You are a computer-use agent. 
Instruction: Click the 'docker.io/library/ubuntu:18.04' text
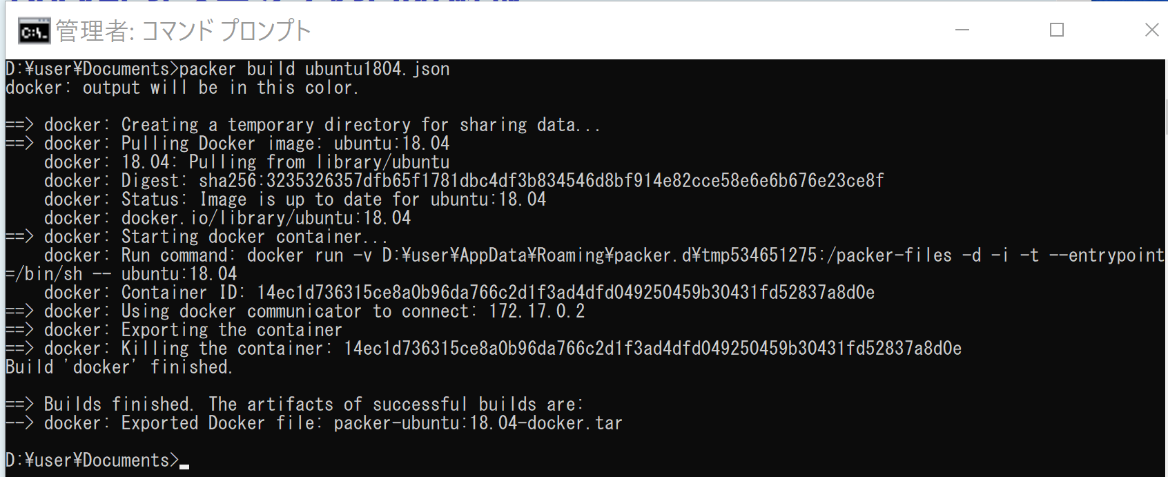(266, 218)
